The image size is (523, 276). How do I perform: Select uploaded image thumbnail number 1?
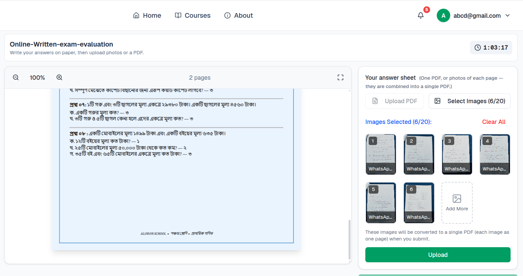[x=381, y=154]
